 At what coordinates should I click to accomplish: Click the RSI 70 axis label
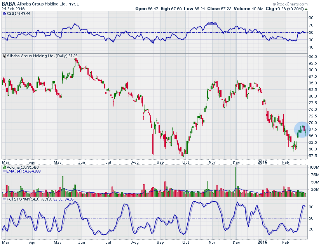(x=311, y=25)
